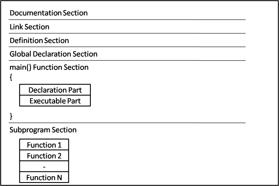The image size is (279, 186).
Task: Click the word Section in Link Section
Action: point(37,27)
